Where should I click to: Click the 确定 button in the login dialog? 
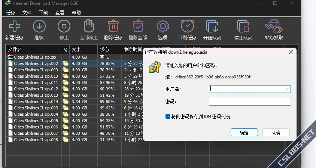[244, 133]
